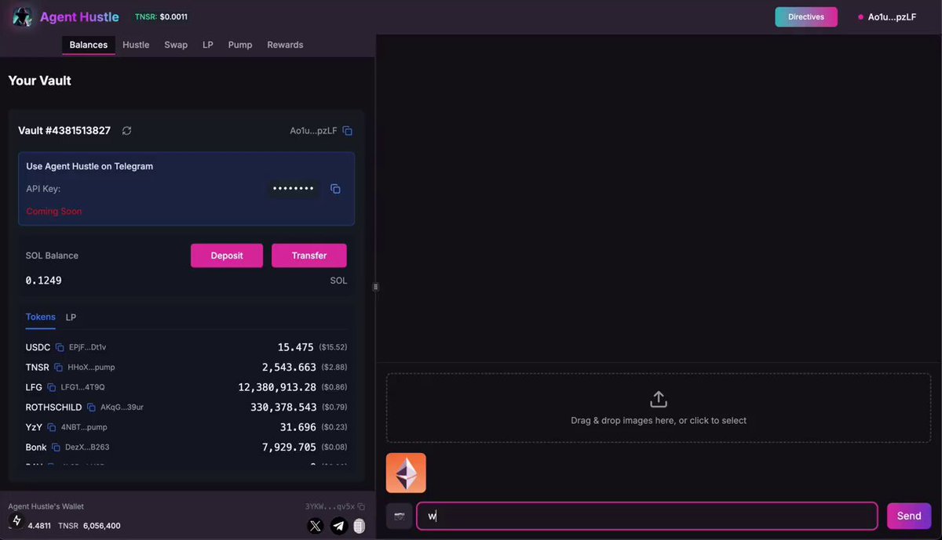Click the SOL balance value 0.1249
Image resolution: width=942 pixels, height=540 pixels.
[x=43, y=281]
